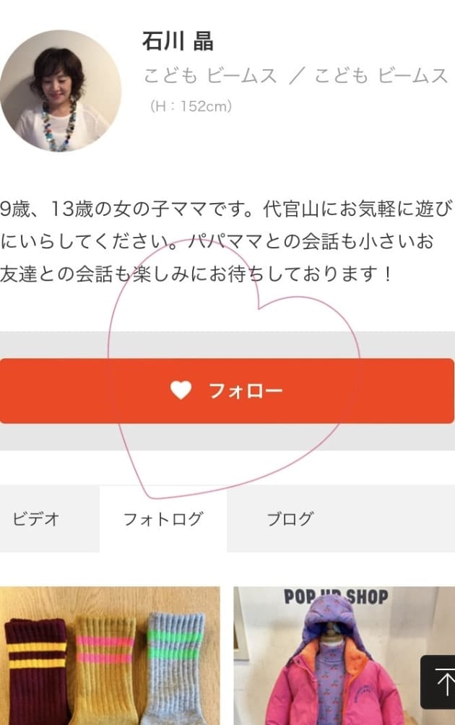This screenshot has height=725, width=455.
Task: Open the striped socks photo
Action: 110,656
